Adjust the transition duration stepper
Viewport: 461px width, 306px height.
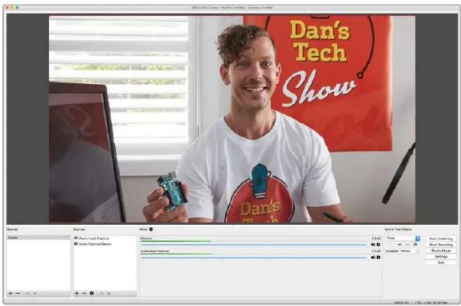pos(418,251)
